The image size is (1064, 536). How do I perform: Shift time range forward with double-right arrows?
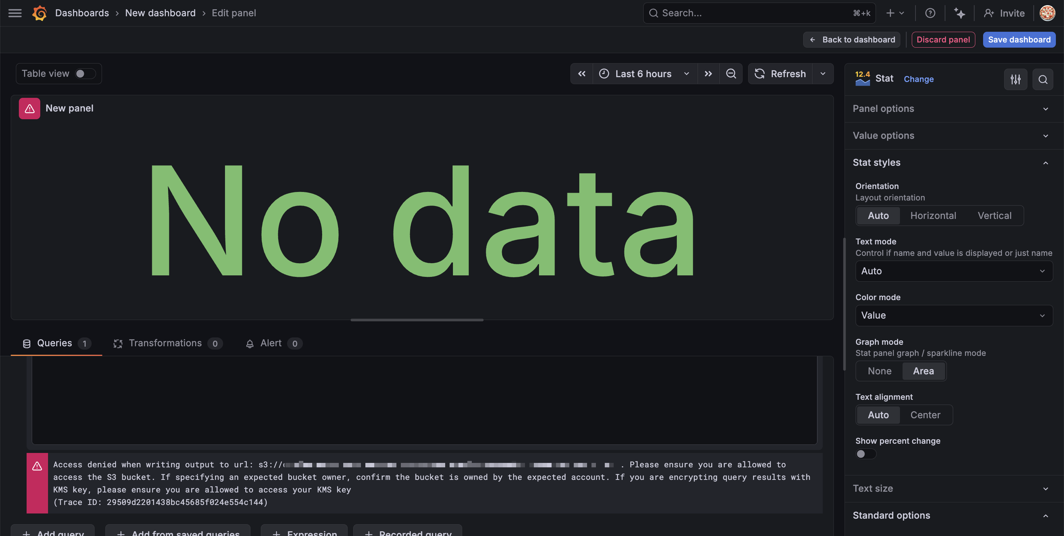coord(708,74)
